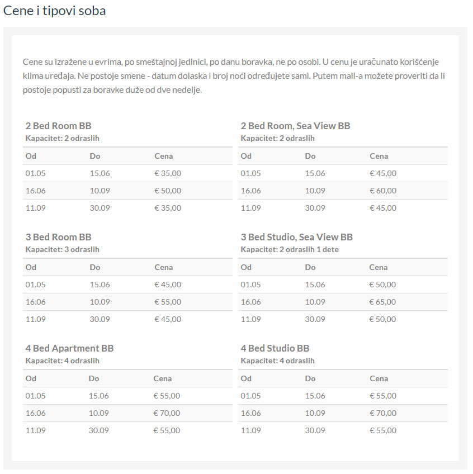
Task: Select the 16.06 start date in 4 Bed Studio BB
Action: pos(250,413)
